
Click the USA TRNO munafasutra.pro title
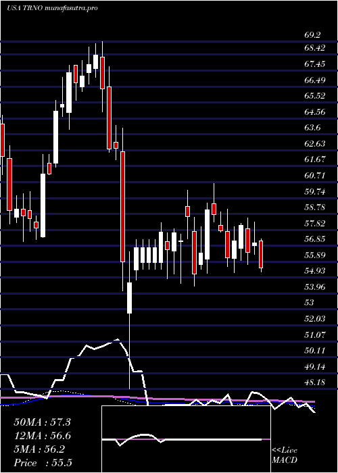click(52, 8)
